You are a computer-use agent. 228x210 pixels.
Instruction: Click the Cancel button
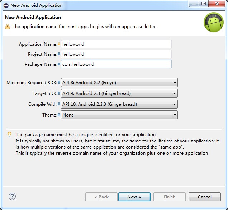205,197
